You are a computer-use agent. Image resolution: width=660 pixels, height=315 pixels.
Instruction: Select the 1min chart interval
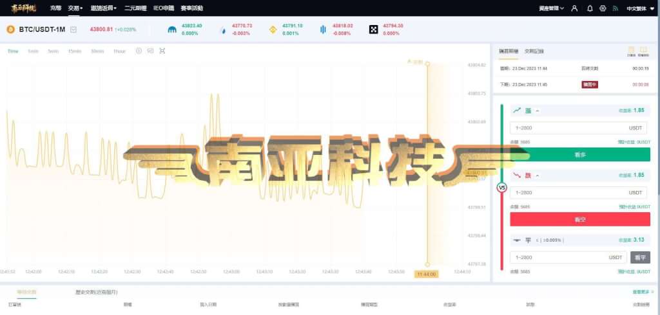pyautogui.click(x=34, y=51)
